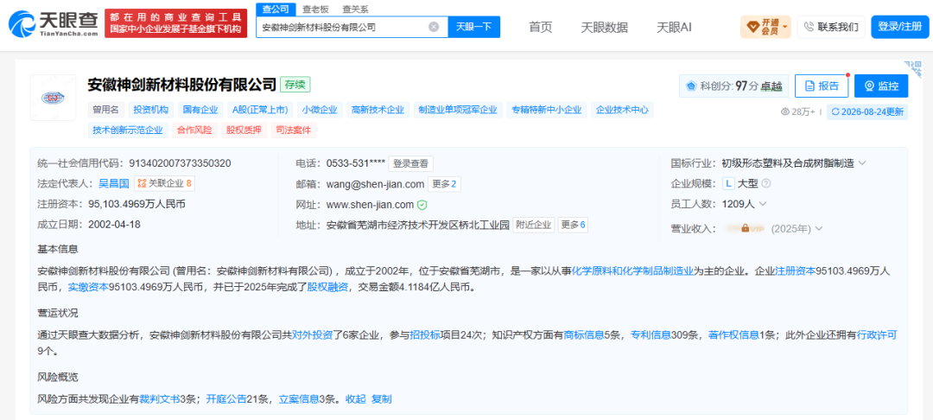933x420 pixels.
Task: Open the company logo thumbnail
Action: pos(53,98)
